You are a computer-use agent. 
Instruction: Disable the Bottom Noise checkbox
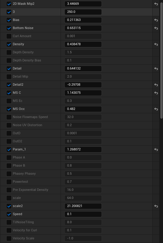point(9,28)
